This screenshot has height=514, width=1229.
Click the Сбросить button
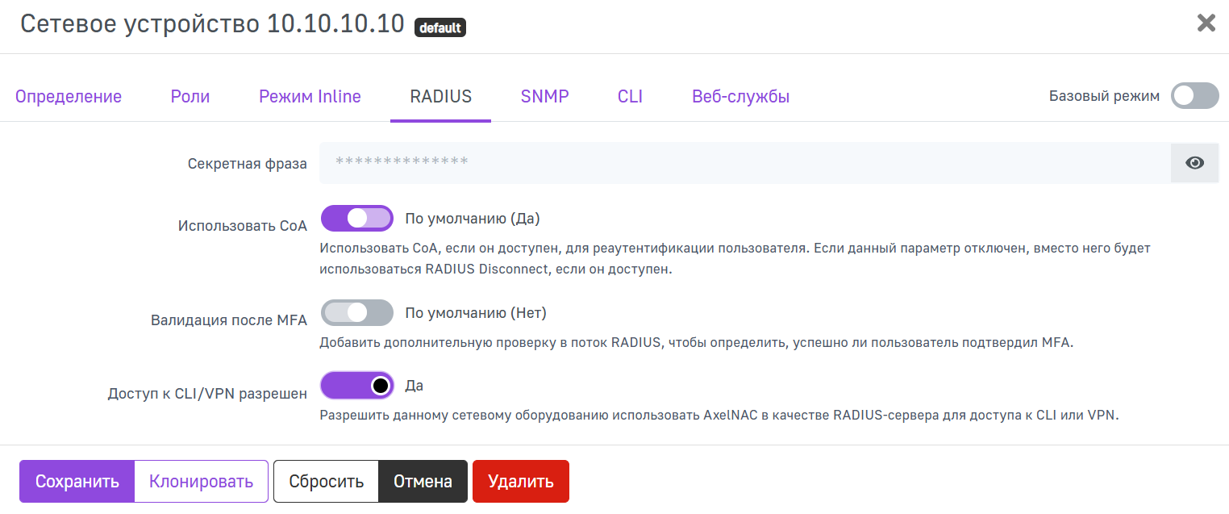click(x=326, y=482)
